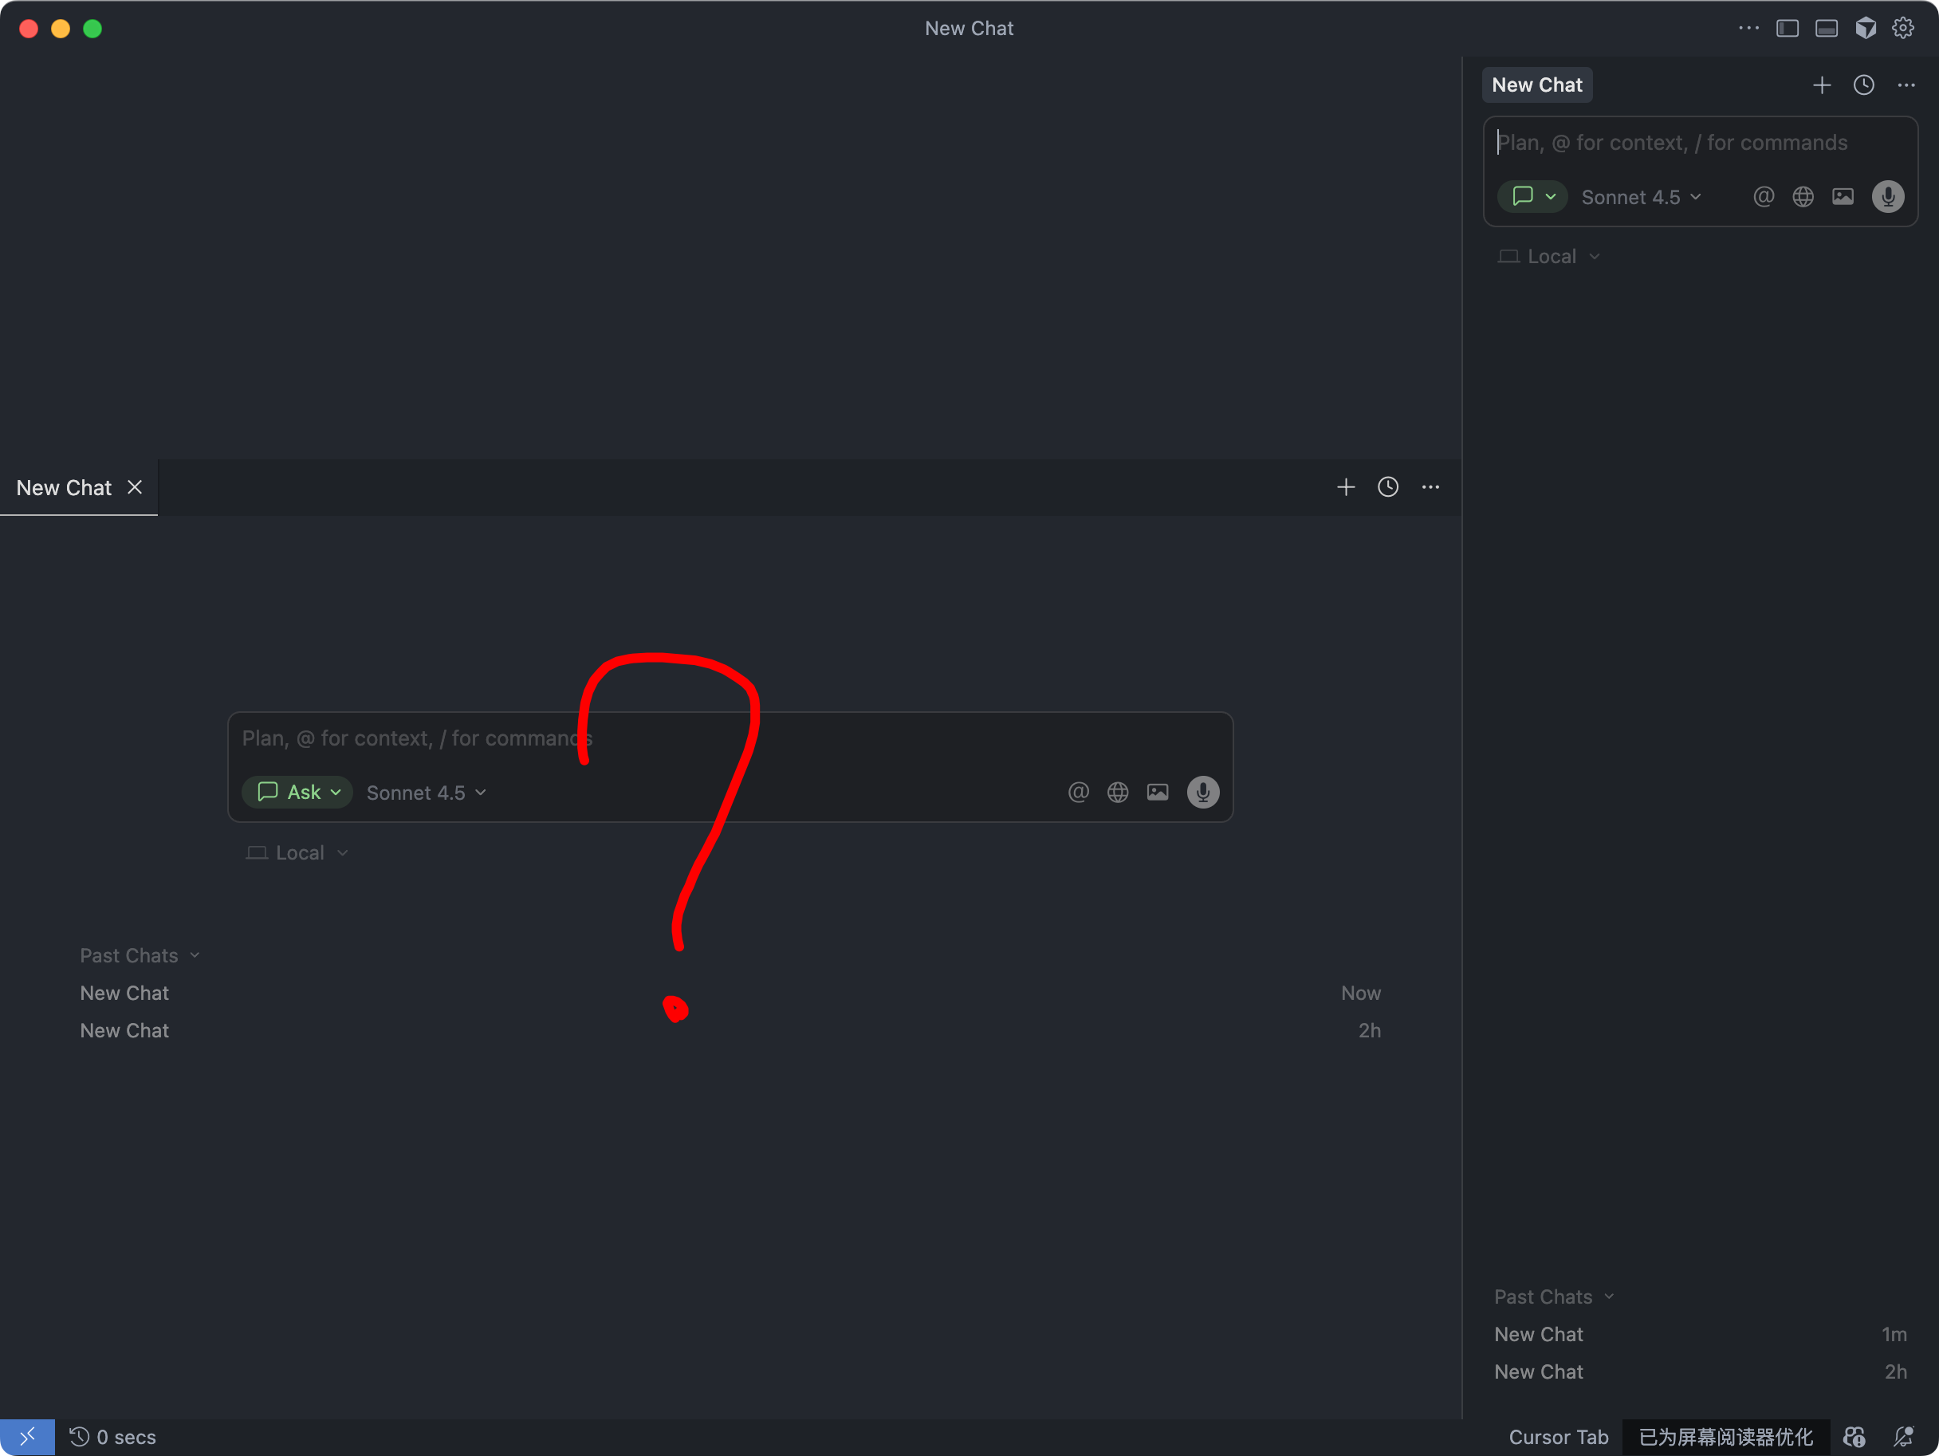The width and height of the screenshot is (1939, 1456).
Task: Collapse the Past Chats list in center pane
Action: coord(140,954)
